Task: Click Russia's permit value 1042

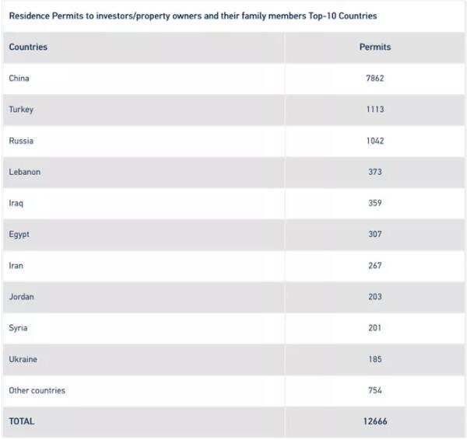Action: [x=375, y=141]
